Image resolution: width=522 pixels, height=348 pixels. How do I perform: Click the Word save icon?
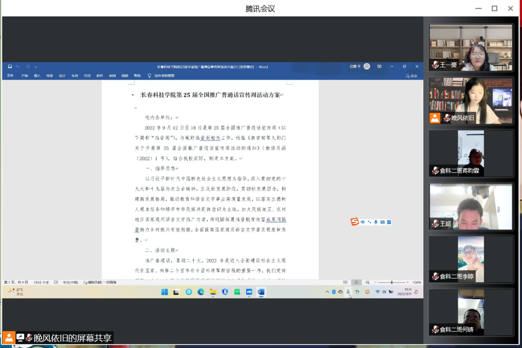(10, 67)
